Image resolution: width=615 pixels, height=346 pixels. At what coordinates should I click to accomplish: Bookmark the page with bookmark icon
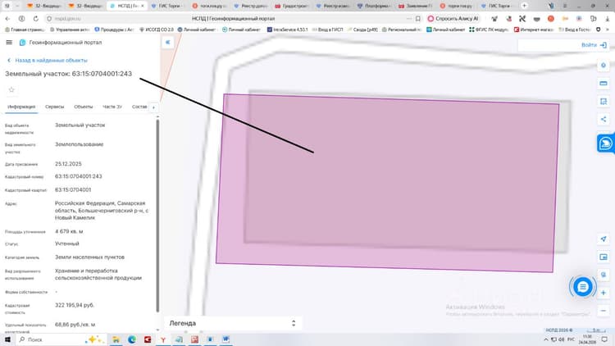pos(418,18)
